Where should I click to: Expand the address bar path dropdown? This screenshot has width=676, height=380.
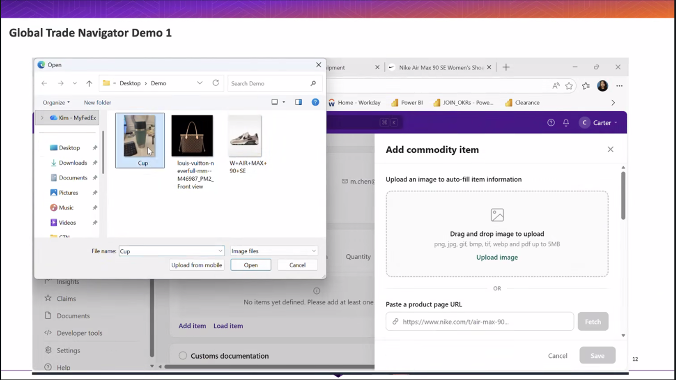point(200,83)
